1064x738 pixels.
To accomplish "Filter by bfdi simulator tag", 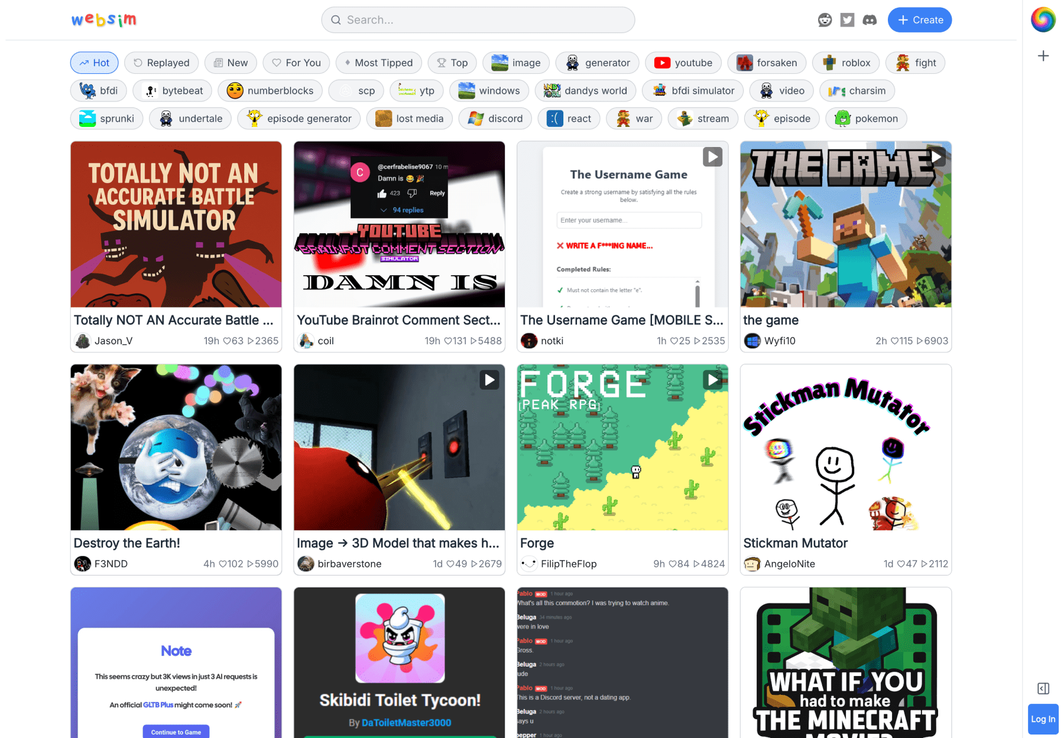I will pyautogui.click(x=693, y=90).
